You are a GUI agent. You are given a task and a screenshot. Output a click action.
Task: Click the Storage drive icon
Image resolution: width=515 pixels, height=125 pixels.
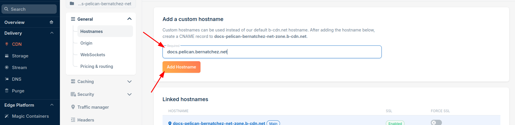click(7, 56)
